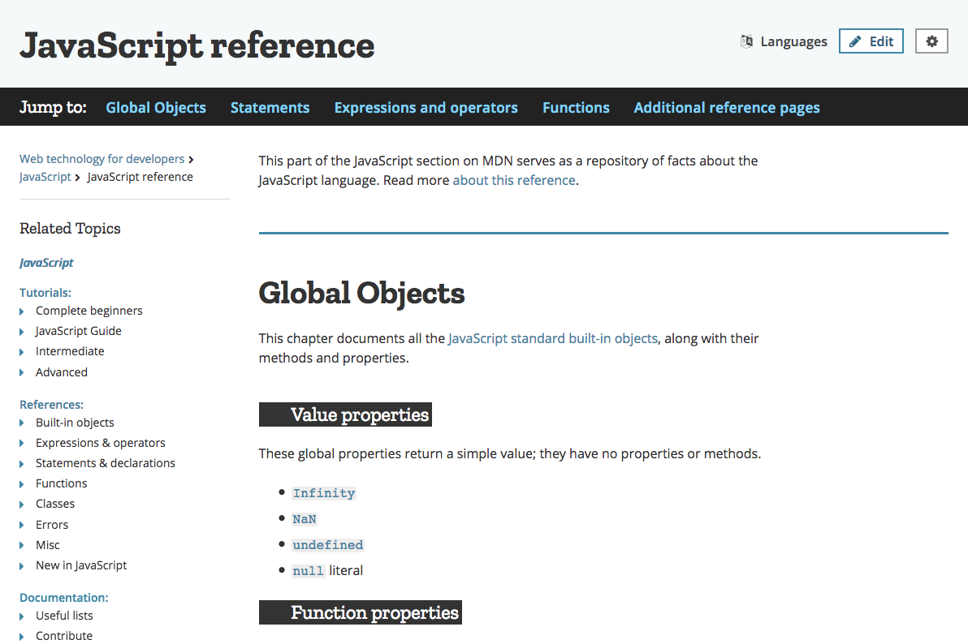Expand Built-in objects arrow
The image size is (968, 644).
pos(22,423)
